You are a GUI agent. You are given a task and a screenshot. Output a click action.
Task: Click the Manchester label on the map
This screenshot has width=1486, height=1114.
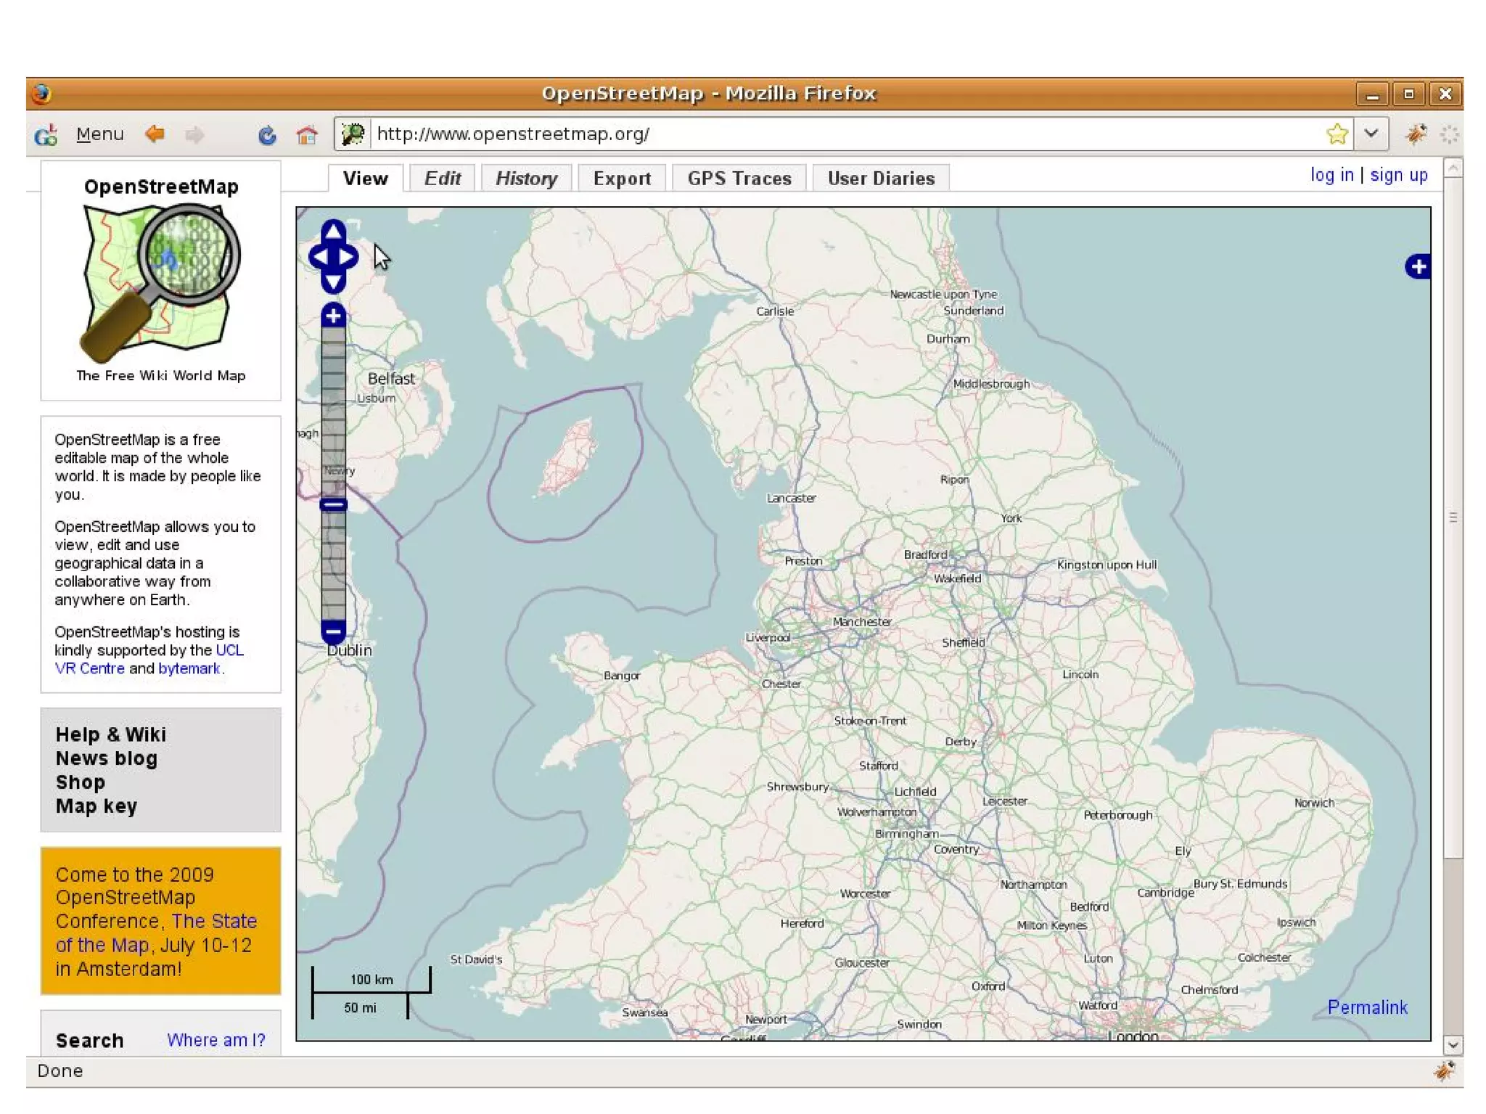point(862,622)
